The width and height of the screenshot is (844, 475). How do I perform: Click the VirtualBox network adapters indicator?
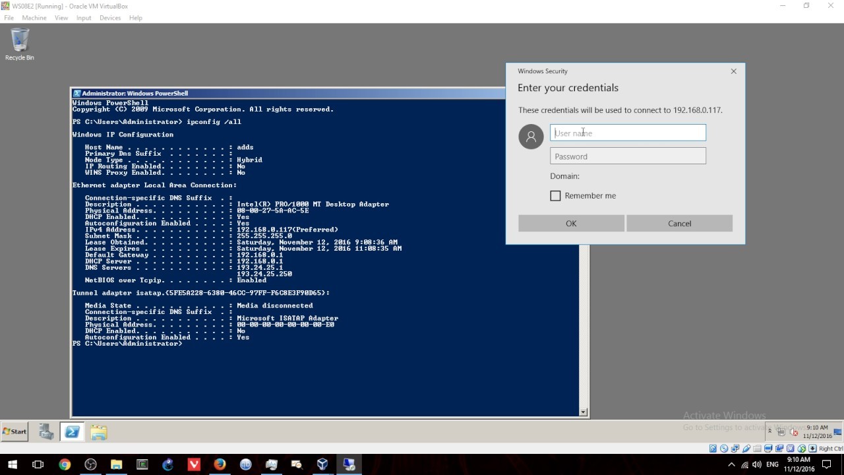[735, 449]
